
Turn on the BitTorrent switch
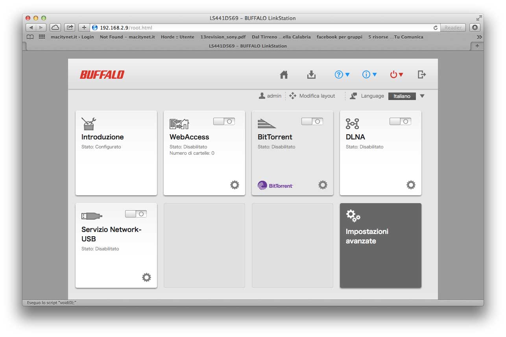312,121
